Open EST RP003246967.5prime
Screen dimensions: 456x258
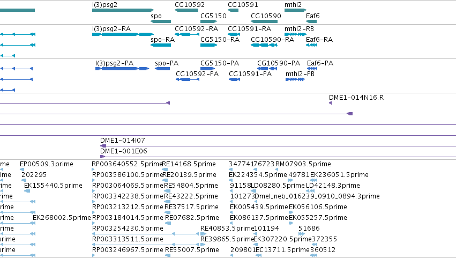[x=128, y=250]
